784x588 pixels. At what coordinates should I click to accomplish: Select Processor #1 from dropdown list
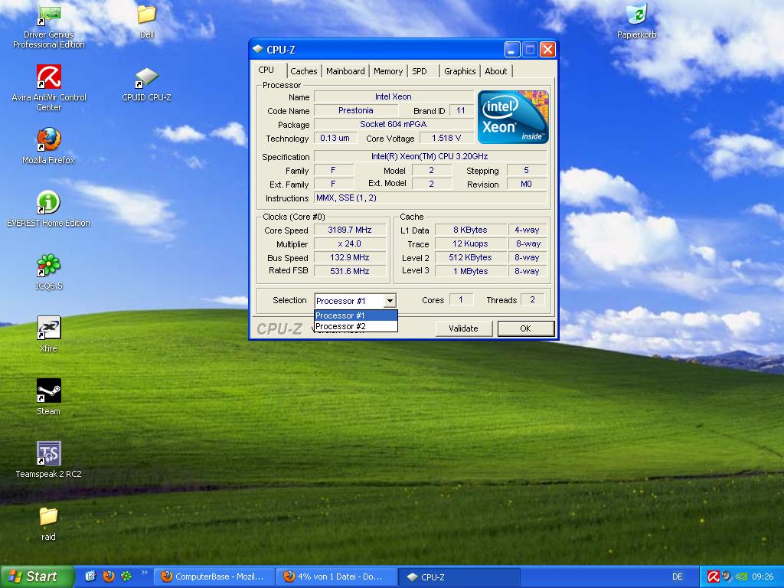(x=355, y=315)
